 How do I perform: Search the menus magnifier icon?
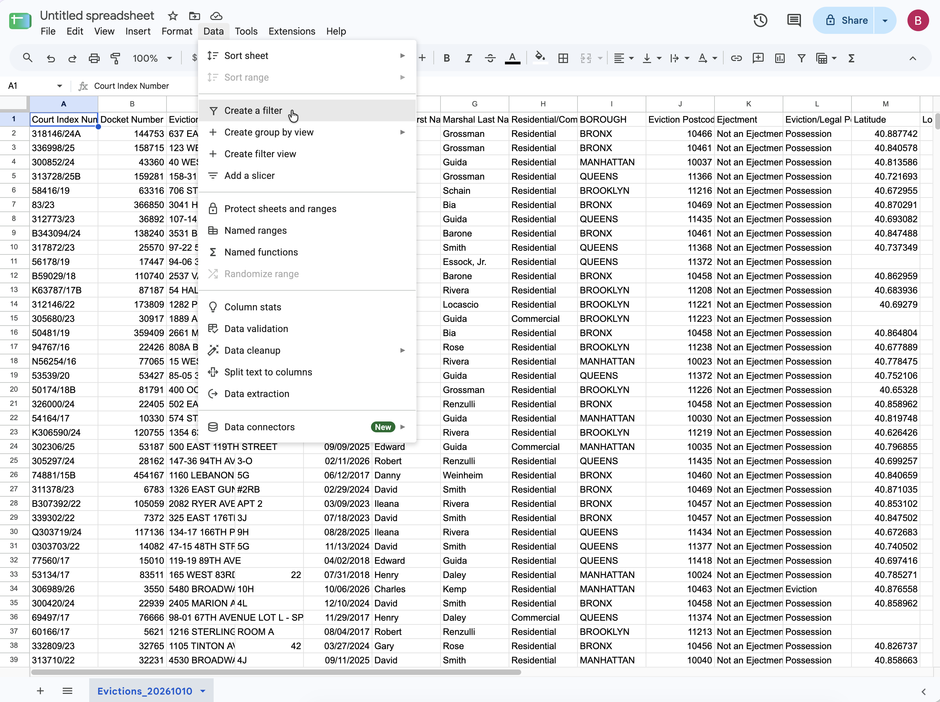point(27,58)
